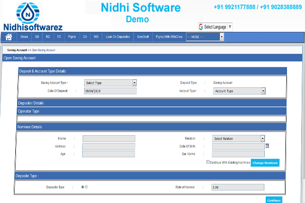Click the 'Deposit & Account Type Details' header
Image resolution: width=305 pixels, height=203 pixels.
[x=152, y=71]
